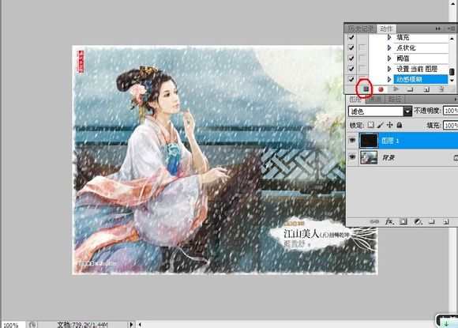Hide 图层 1 with eye icon
The width and height of the screenshot is (458, 328).
click(x=352, y=141)
